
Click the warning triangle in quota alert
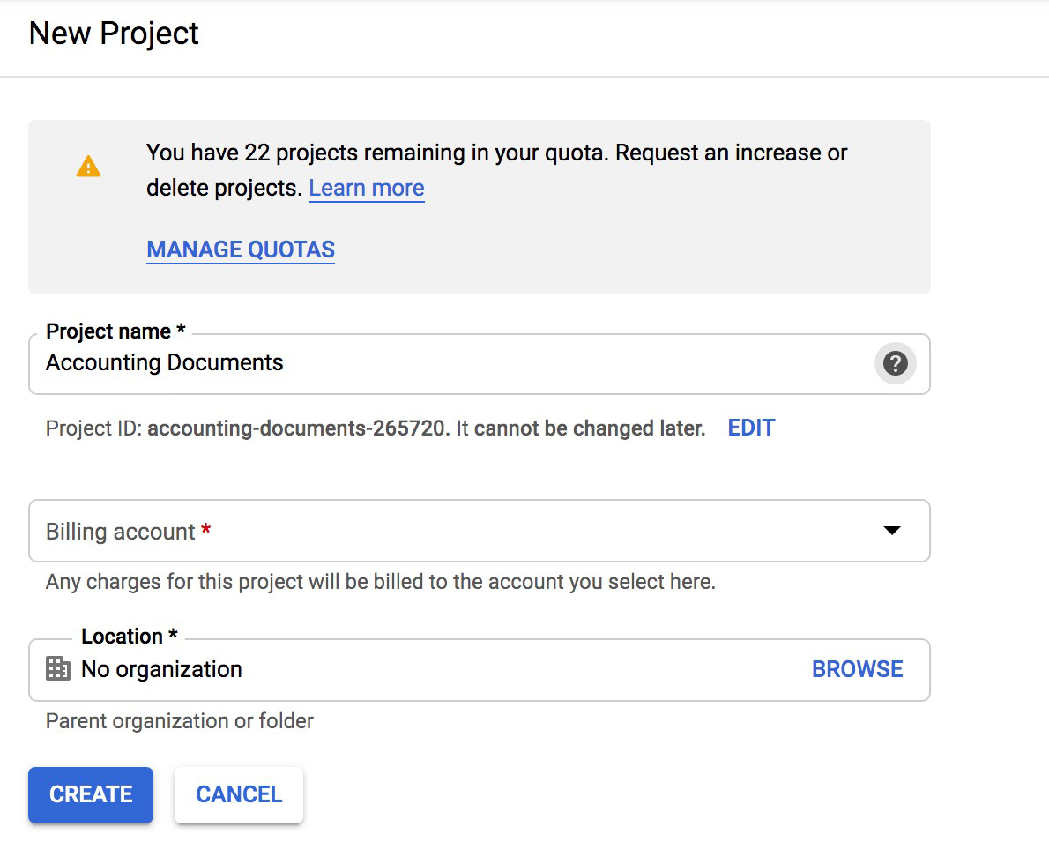88,165
